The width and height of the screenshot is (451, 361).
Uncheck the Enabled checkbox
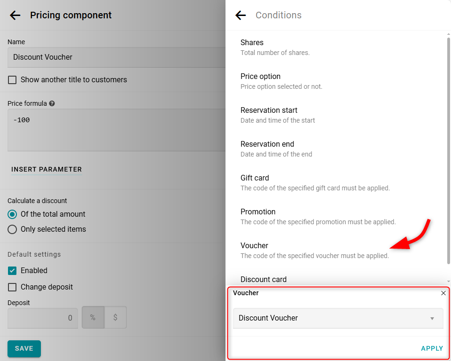click(x=12, y=271)
